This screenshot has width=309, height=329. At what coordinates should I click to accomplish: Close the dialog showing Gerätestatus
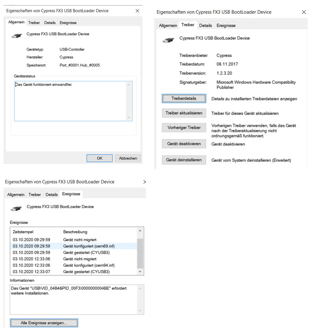(137, 11)
